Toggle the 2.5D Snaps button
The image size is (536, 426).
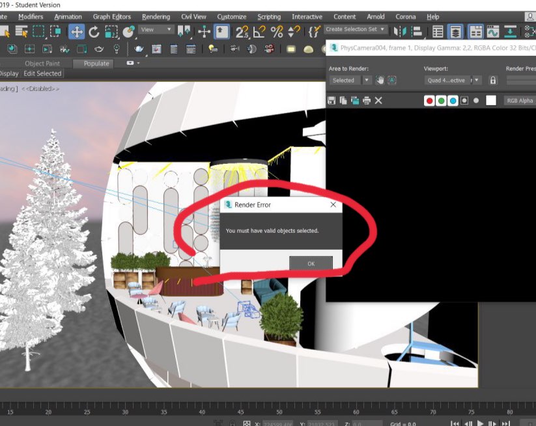pos(242,32)
